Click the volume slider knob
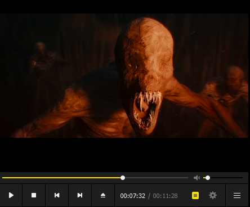The image size is (250, 207). (x=208, y=178)
